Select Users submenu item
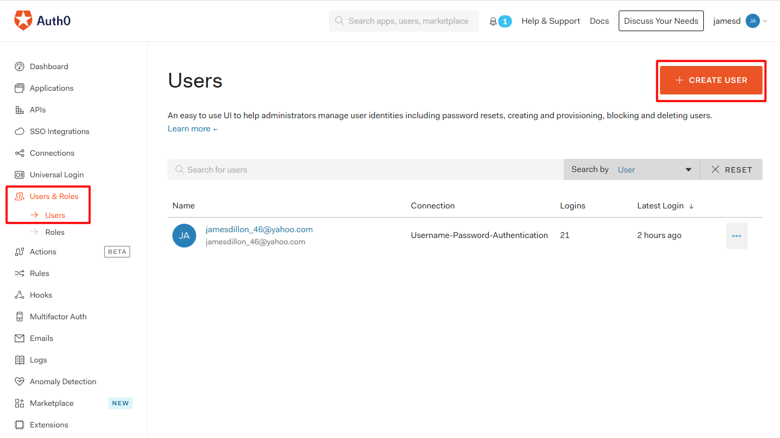 point(55,215)
